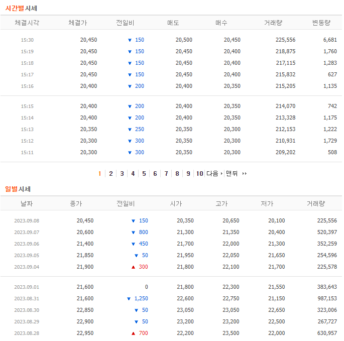Click volume 209,202 in 15:11 row
The image size is (344, 341).
tap(285, 152)
